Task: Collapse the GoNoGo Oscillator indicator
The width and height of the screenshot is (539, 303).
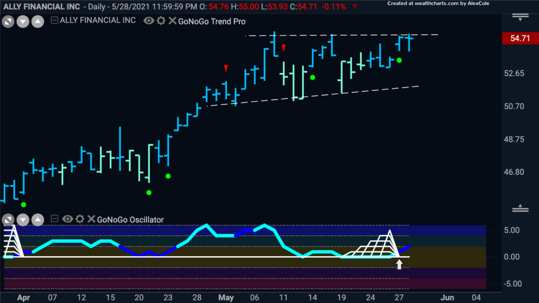Action: [54, 218]
